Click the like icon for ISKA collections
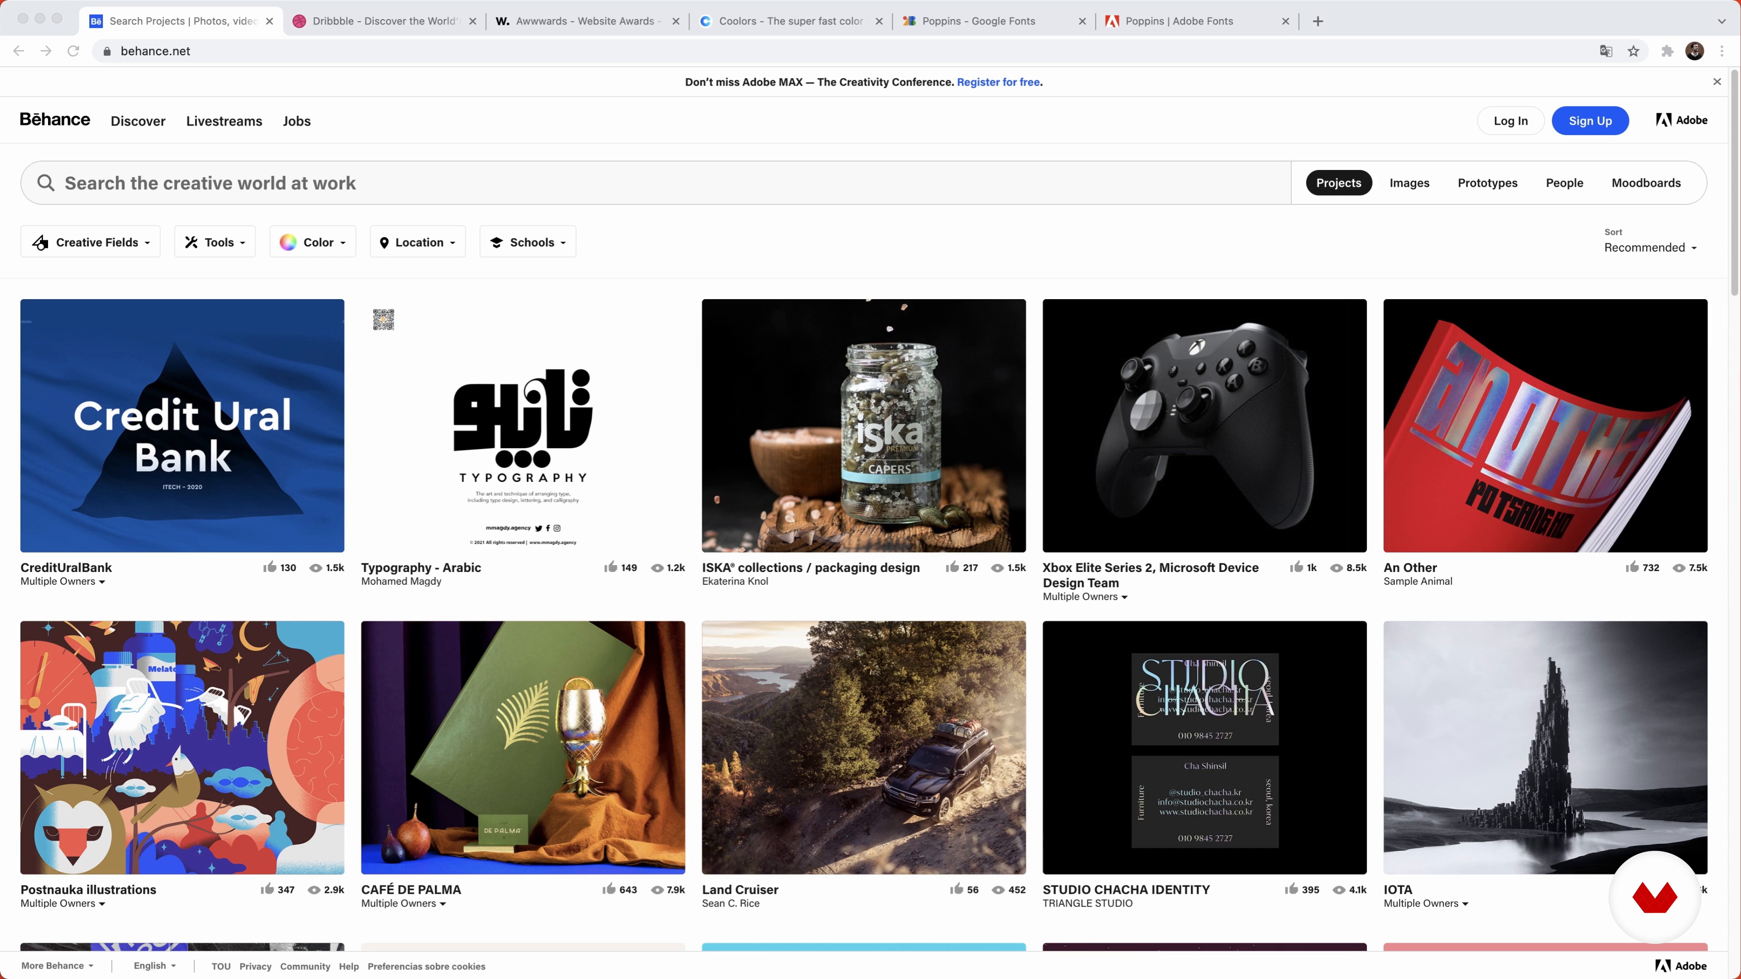 pos(952,567)
